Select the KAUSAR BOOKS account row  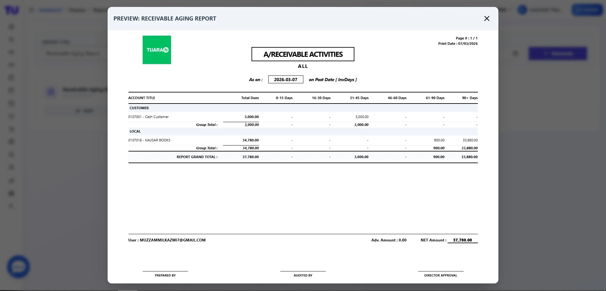(x=149, y=140)
